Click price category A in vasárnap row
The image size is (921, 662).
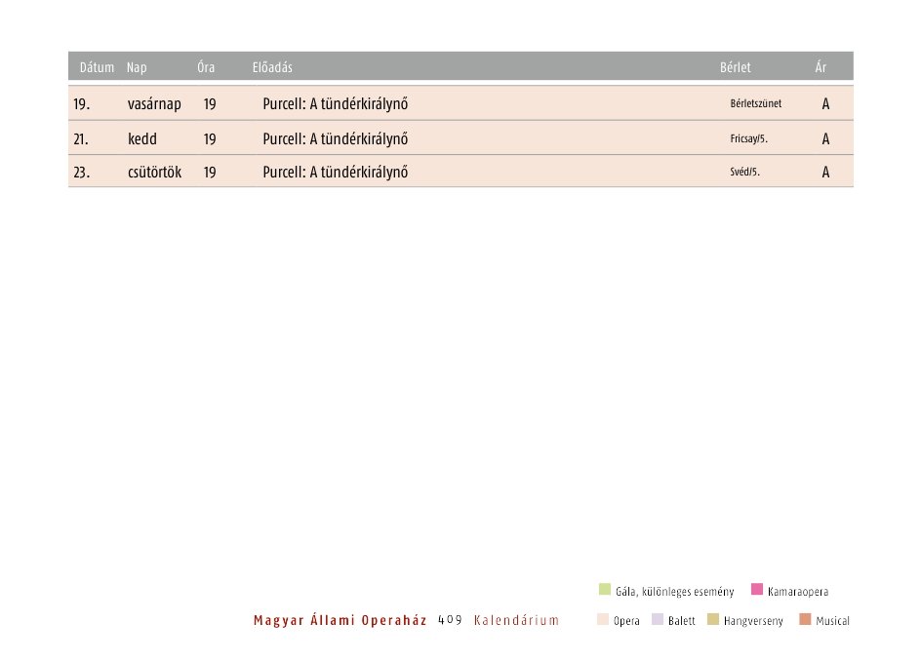coord(825,104)
